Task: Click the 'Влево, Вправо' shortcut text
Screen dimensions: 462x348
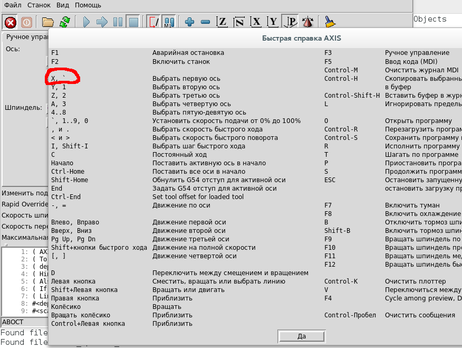Action: (x=75, y=222)
